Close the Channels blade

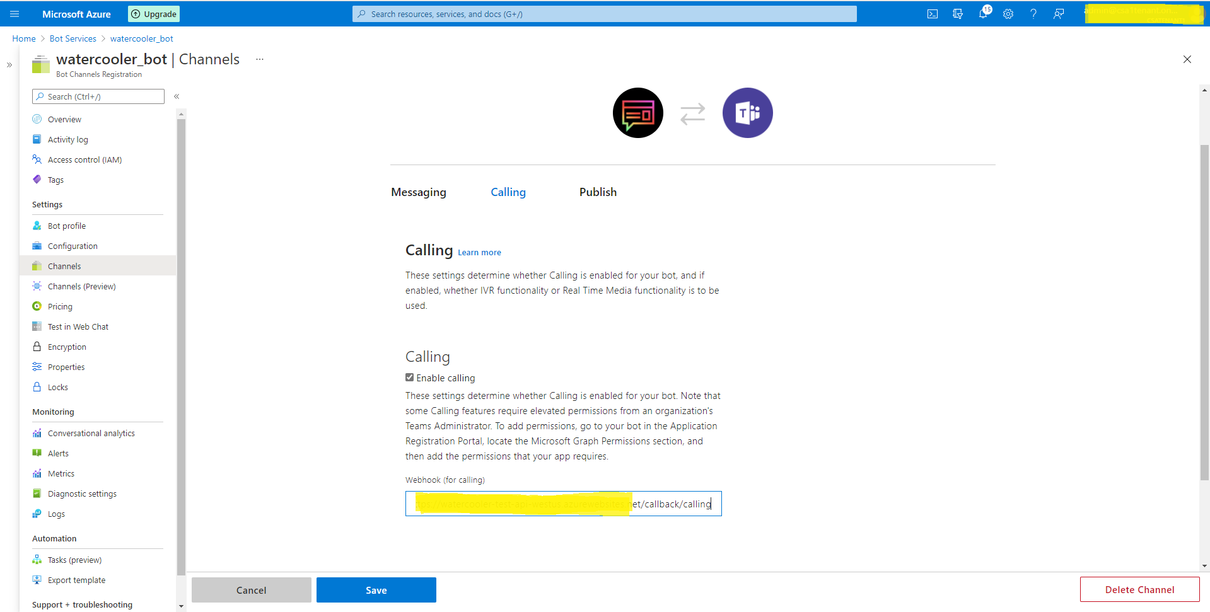(x=1187, y=59)
